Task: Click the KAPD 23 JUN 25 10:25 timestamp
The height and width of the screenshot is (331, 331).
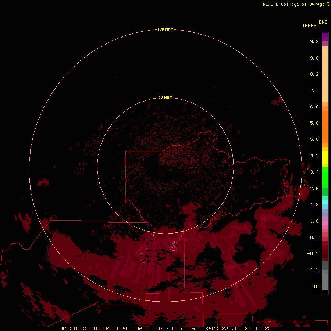Action: 238,328
